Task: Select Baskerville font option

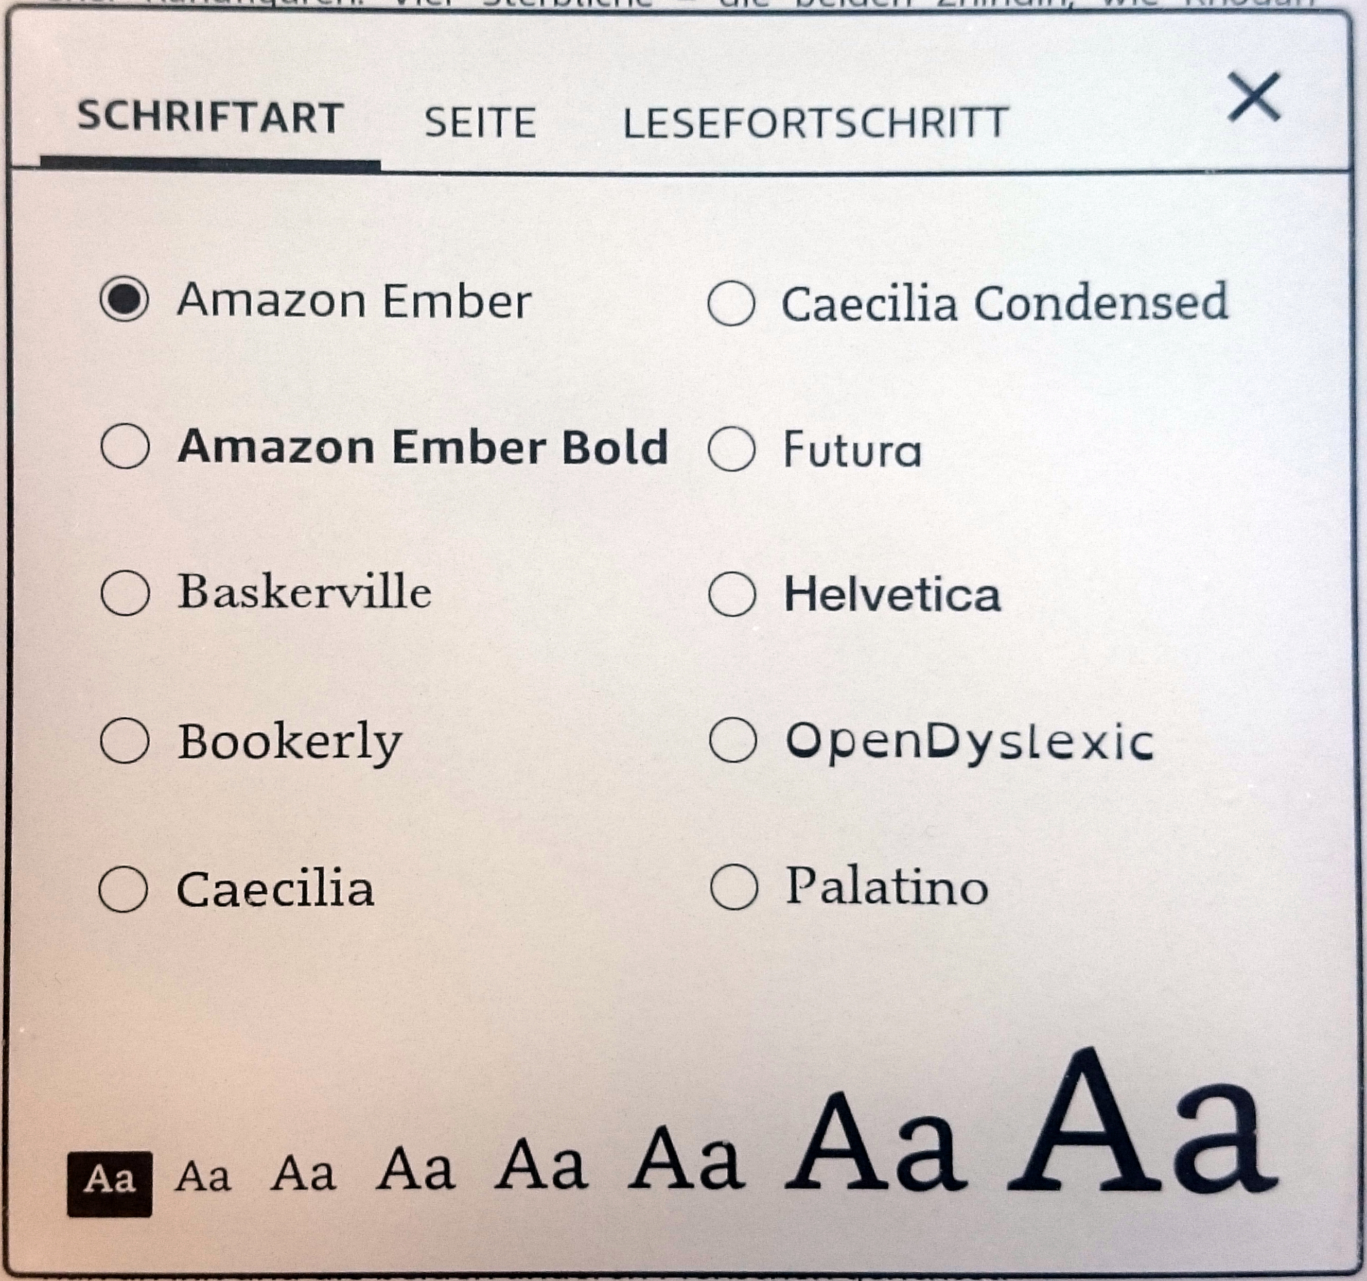Action: pos(125,592)
